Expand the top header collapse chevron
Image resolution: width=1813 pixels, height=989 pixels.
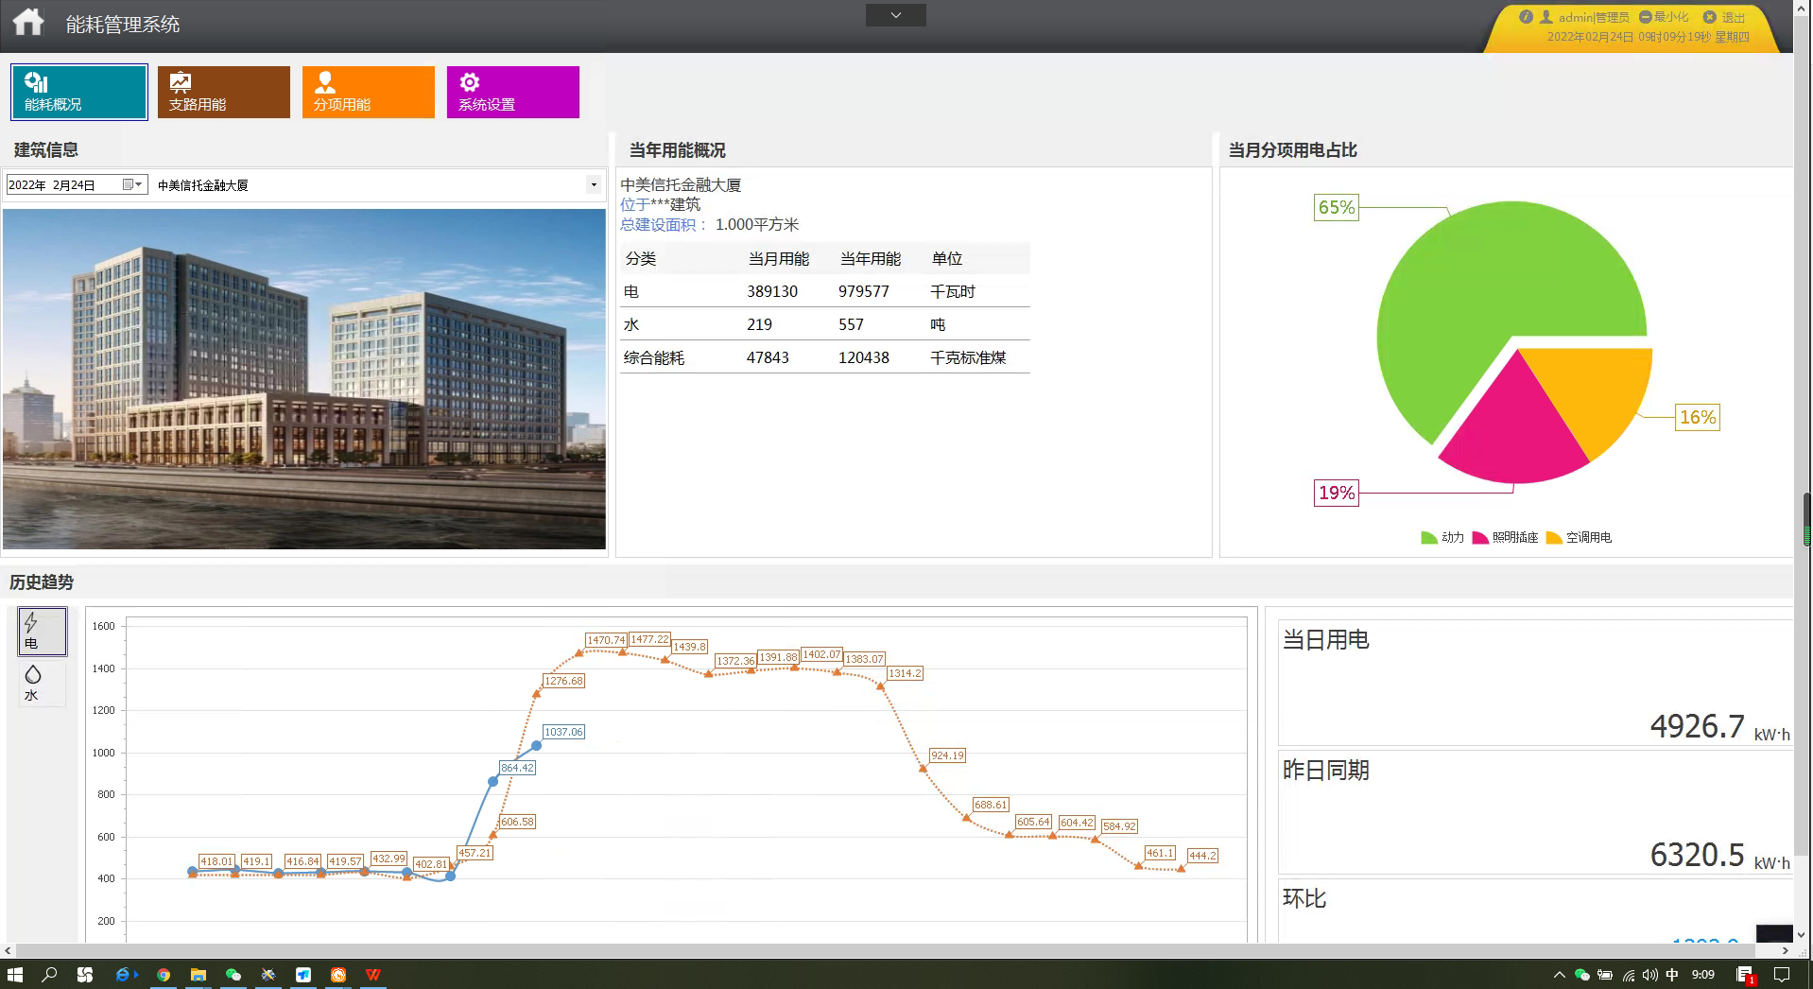pos(895,15)
